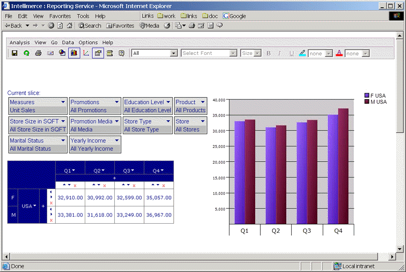Viewport: 406px width, 272px height.
Task: Click the browser Home icon
Action: point(70,25)
